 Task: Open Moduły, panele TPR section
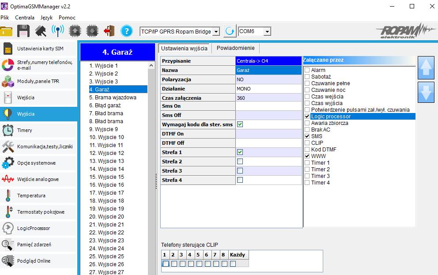click(x=38, y=81)
